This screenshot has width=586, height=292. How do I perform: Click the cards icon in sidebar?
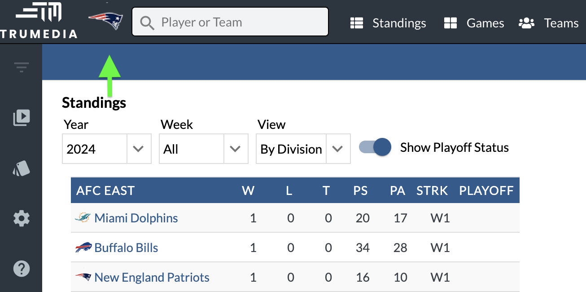[21, 168]
